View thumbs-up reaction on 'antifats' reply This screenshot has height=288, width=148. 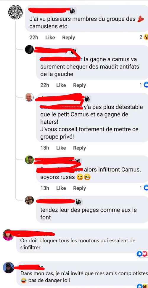(x=146, y=85)
